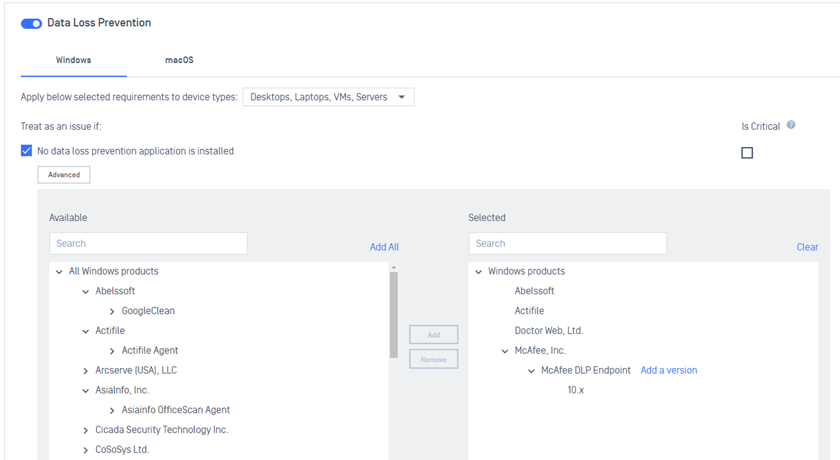Select Actifile Agent label in Available list
This screenshot has width=840, height=460.
150,351
